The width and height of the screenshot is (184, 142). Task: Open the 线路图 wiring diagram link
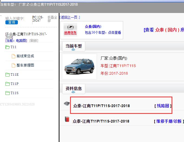(x=163, y=106)
